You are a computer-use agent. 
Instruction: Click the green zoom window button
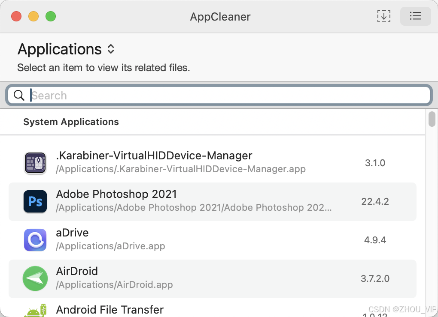pyautogui.click(x=51, y=16)
